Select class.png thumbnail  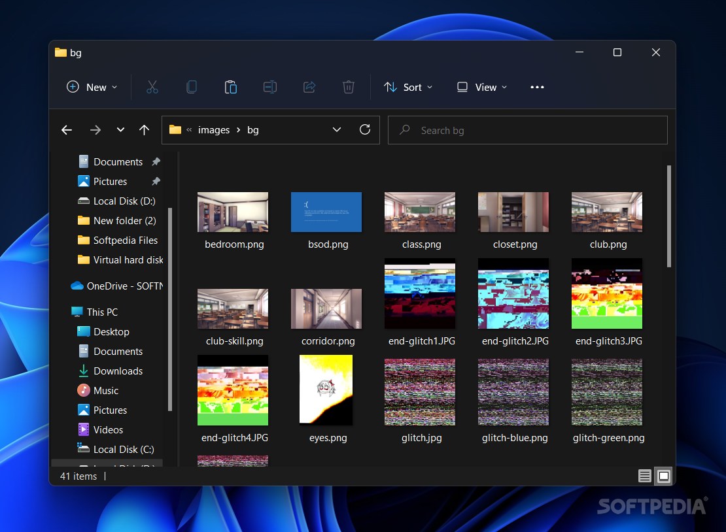click(x=420, y=212)
